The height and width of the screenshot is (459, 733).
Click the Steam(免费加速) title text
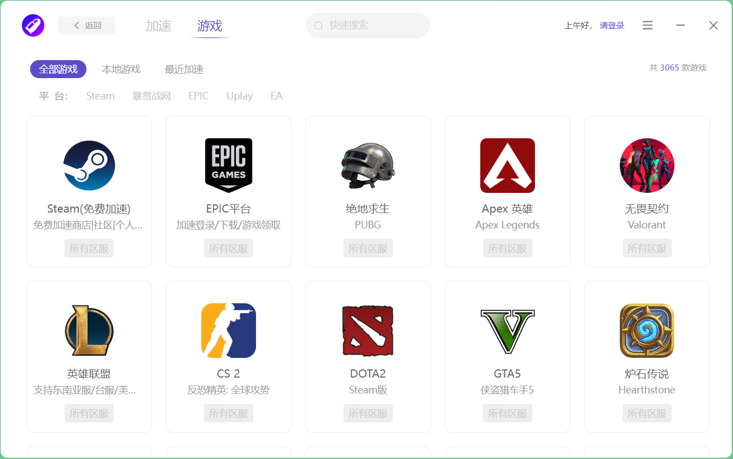click(x=89, y=209)
